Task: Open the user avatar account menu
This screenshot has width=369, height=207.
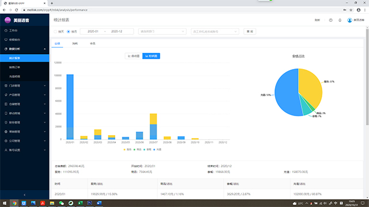Action: pos(356,20)
